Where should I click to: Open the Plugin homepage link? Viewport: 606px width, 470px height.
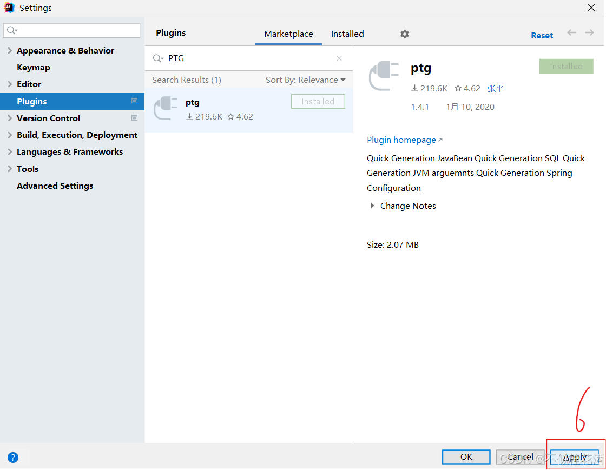point(404,140)
